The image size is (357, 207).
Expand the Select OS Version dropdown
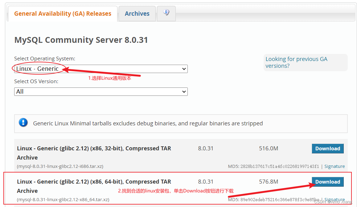101,92
